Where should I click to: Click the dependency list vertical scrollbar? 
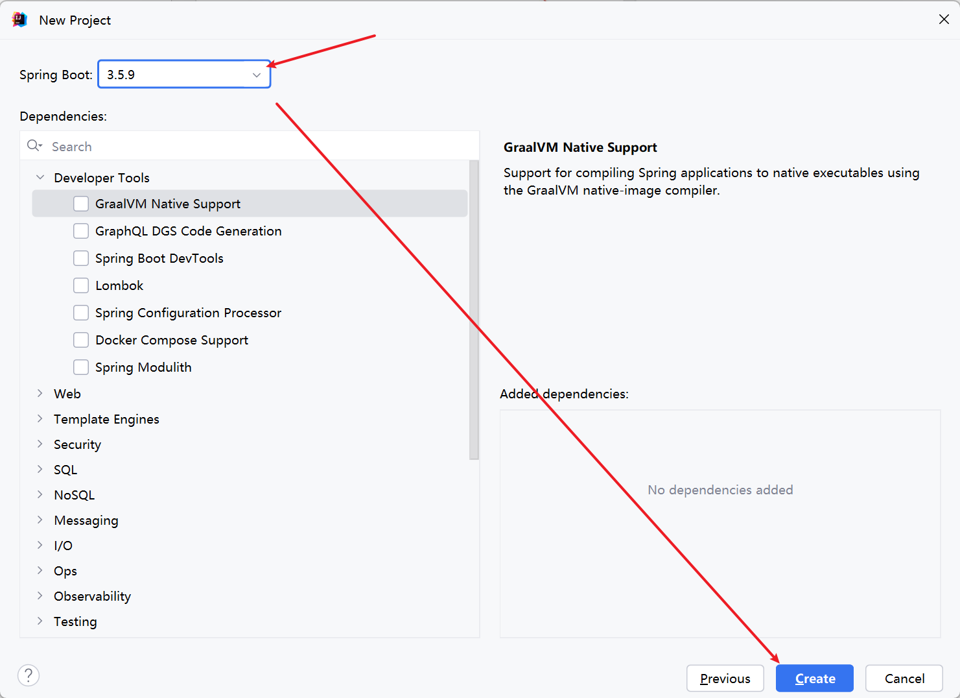474,309
